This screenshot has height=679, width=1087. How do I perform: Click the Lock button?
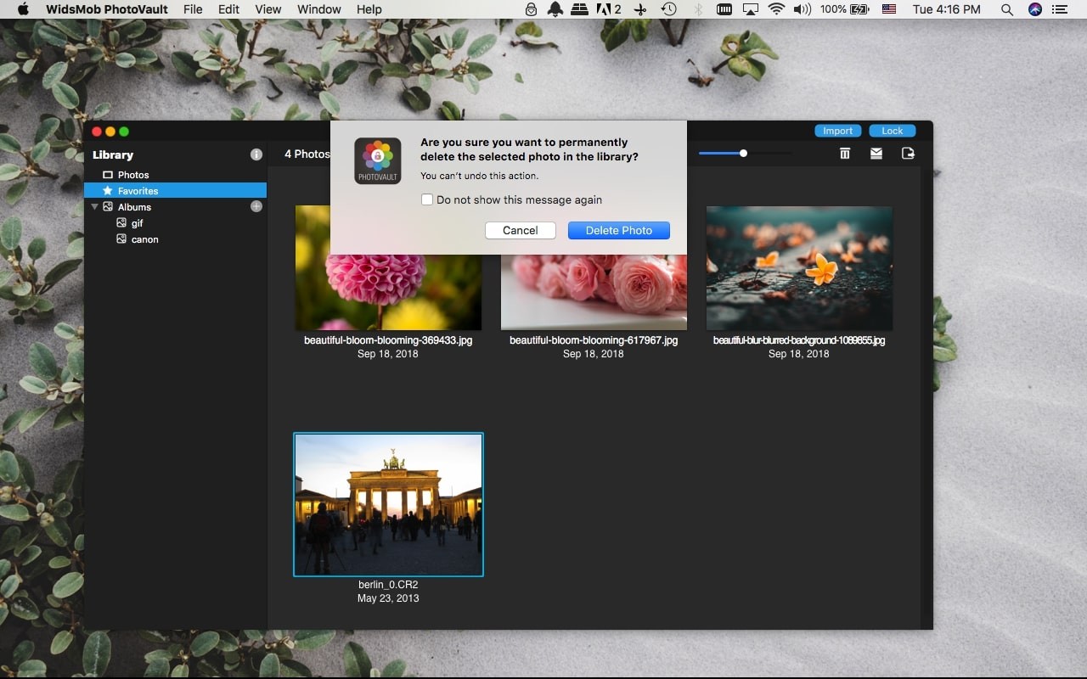pyautogui.click(x=892, y=131)
